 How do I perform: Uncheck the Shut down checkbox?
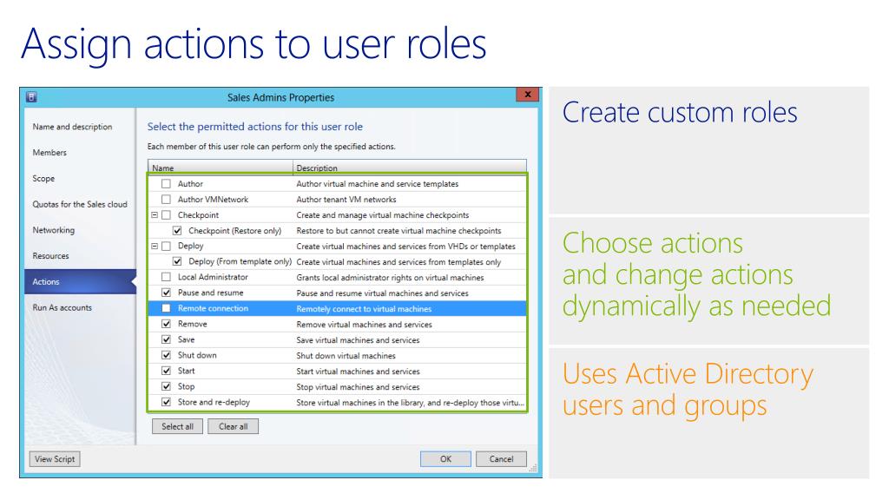pyautogui.click(x=166, y=355)
